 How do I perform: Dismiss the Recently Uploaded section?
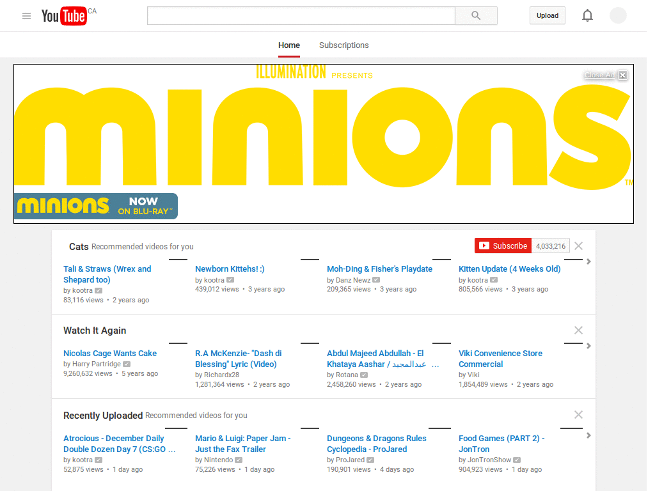click(578, 415)
